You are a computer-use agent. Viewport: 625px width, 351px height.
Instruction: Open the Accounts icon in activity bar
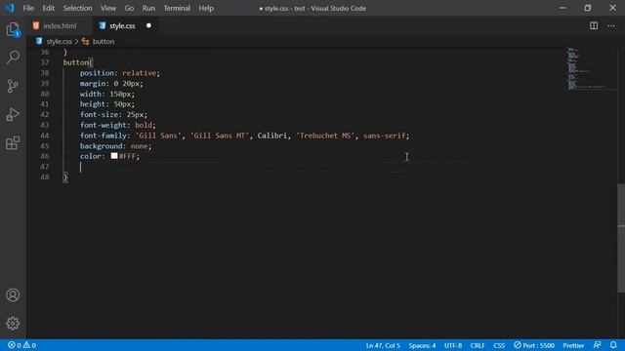[x=13, y=294]
